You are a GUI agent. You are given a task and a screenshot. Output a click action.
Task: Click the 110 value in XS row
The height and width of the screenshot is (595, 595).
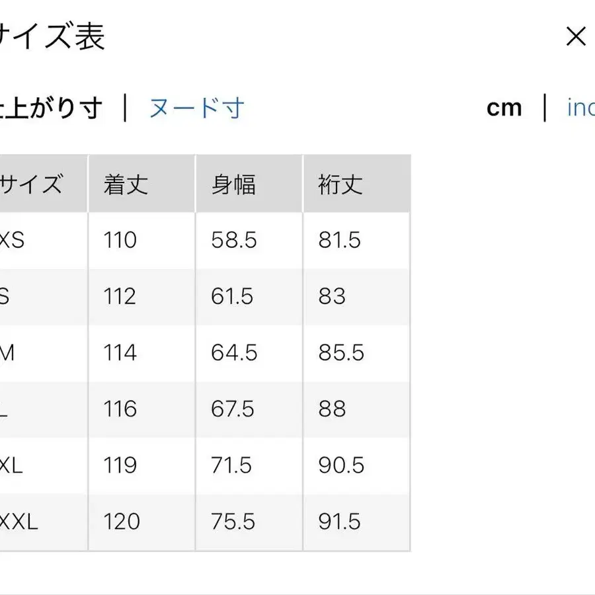(120, 241)
